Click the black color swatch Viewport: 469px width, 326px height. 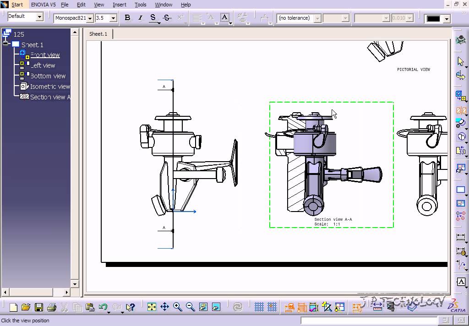coord(433,19)
